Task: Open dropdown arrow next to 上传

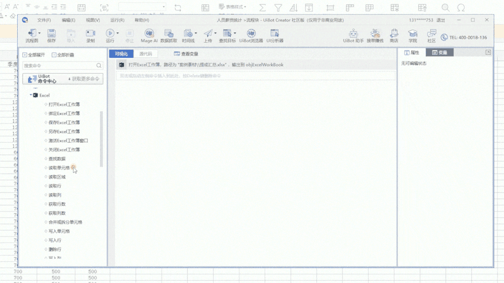Action: point(215,33)
